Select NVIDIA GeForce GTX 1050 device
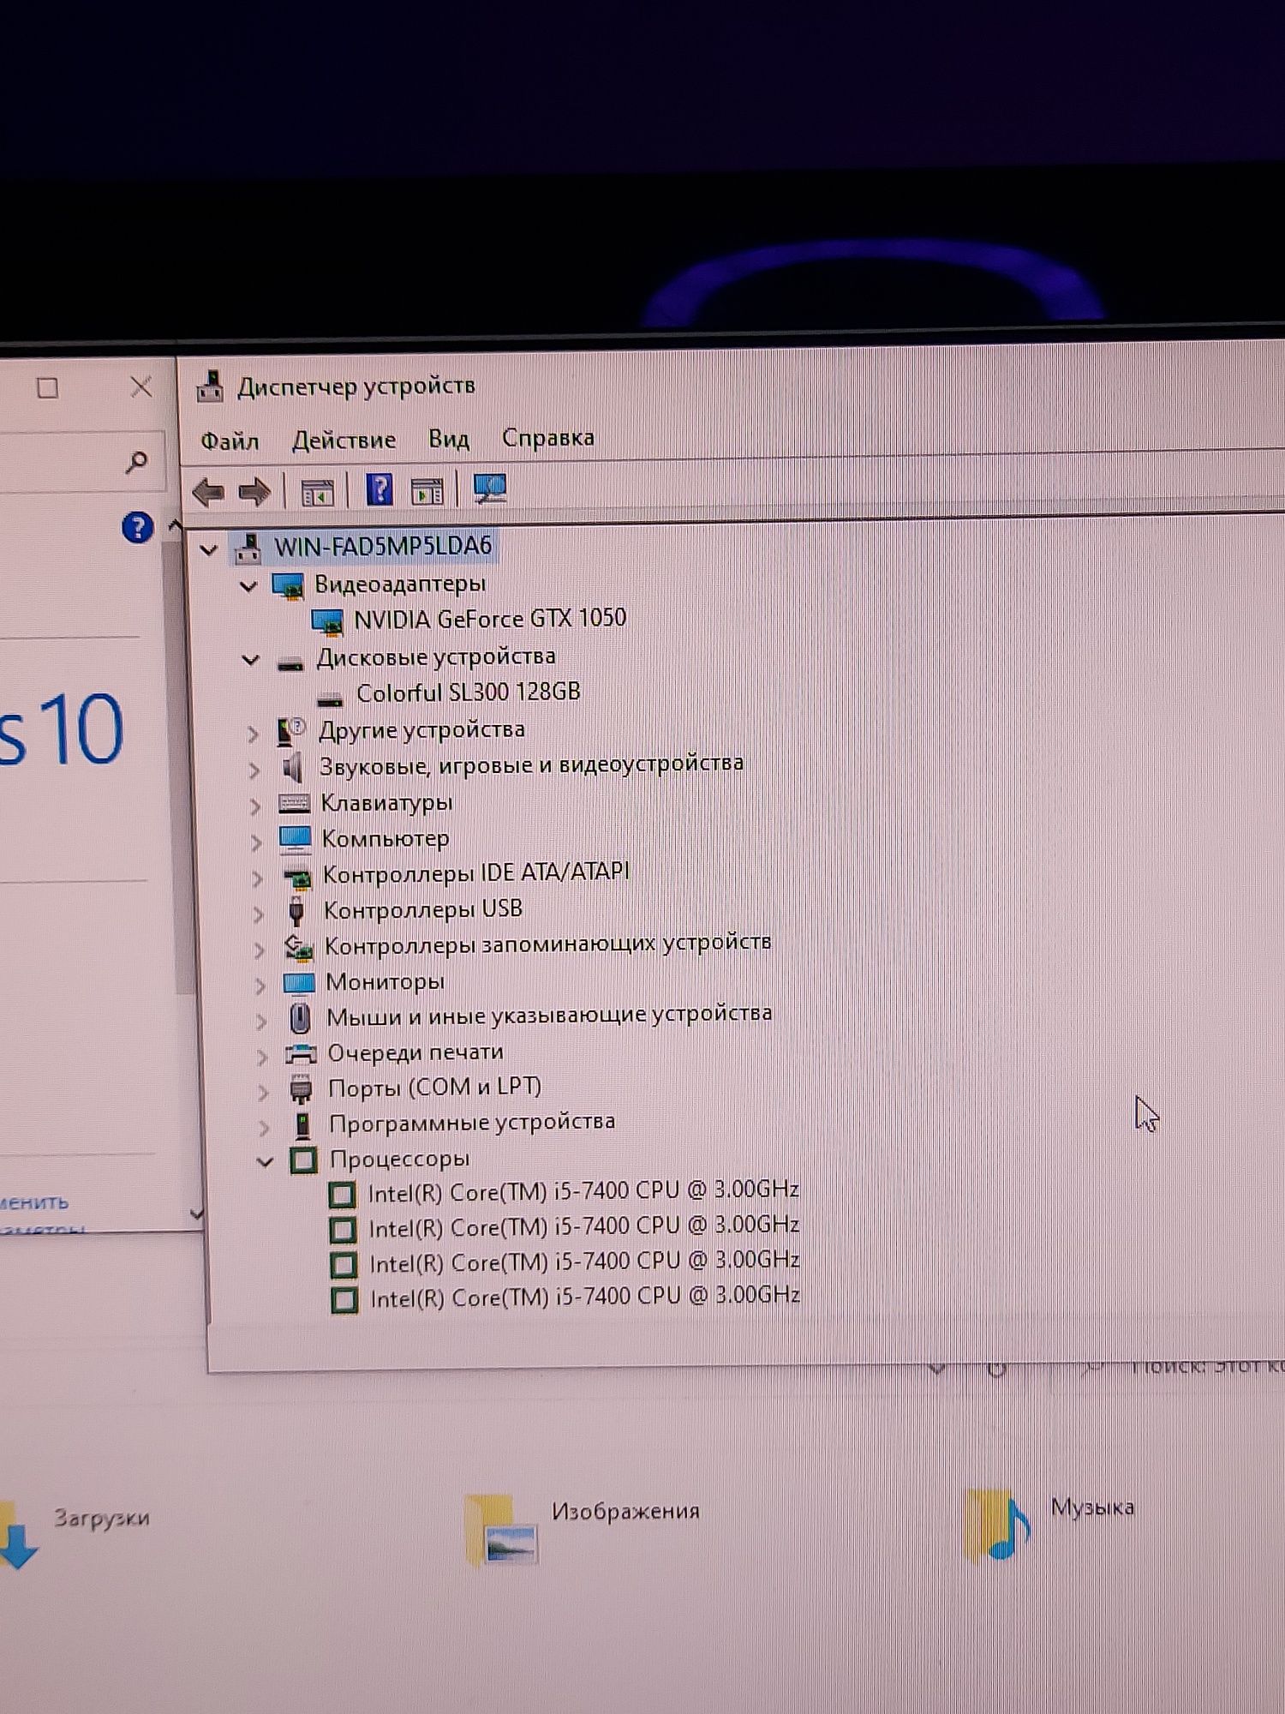Image resolution: width=1285 pixels, height=1714 pixels. tap(490, 619)
